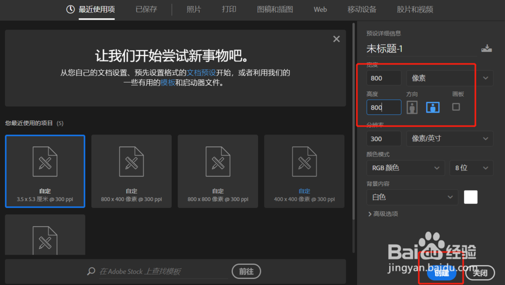
Task: Follow the 文档预设 link
Action: click(201, 73)
